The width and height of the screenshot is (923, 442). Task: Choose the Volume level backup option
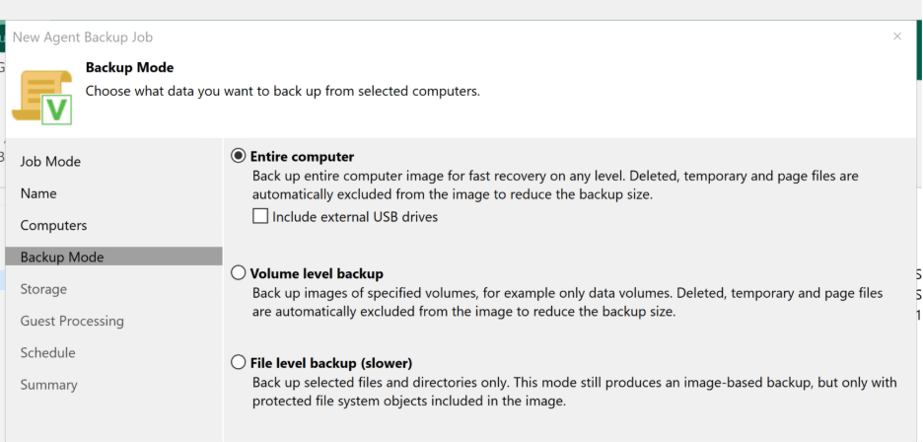[238, 273]
